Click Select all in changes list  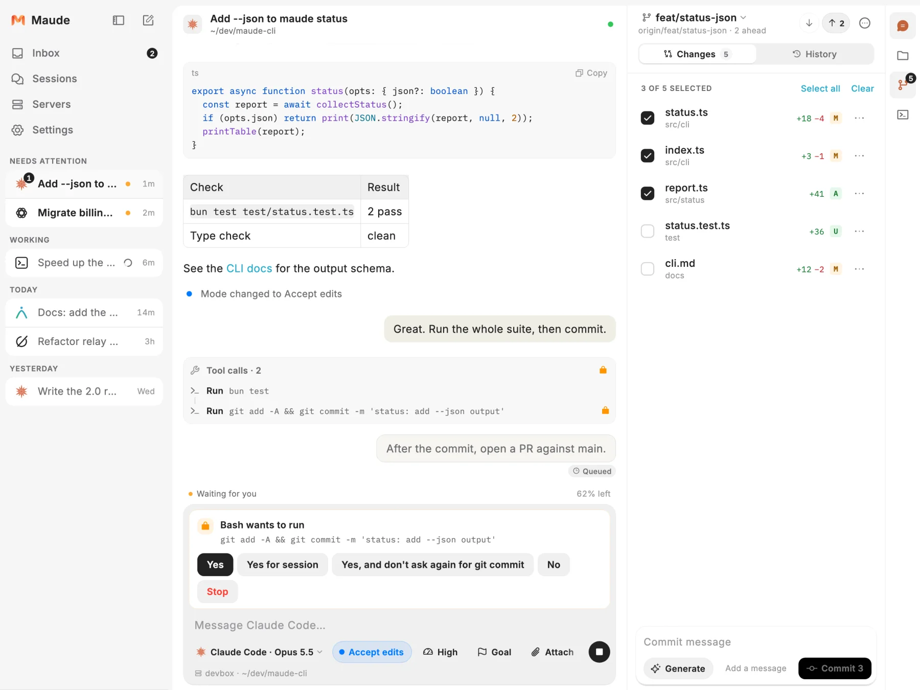click(x=820, y=88)
